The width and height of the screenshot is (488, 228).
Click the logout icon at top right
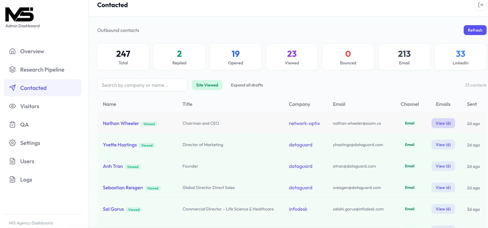481,5
